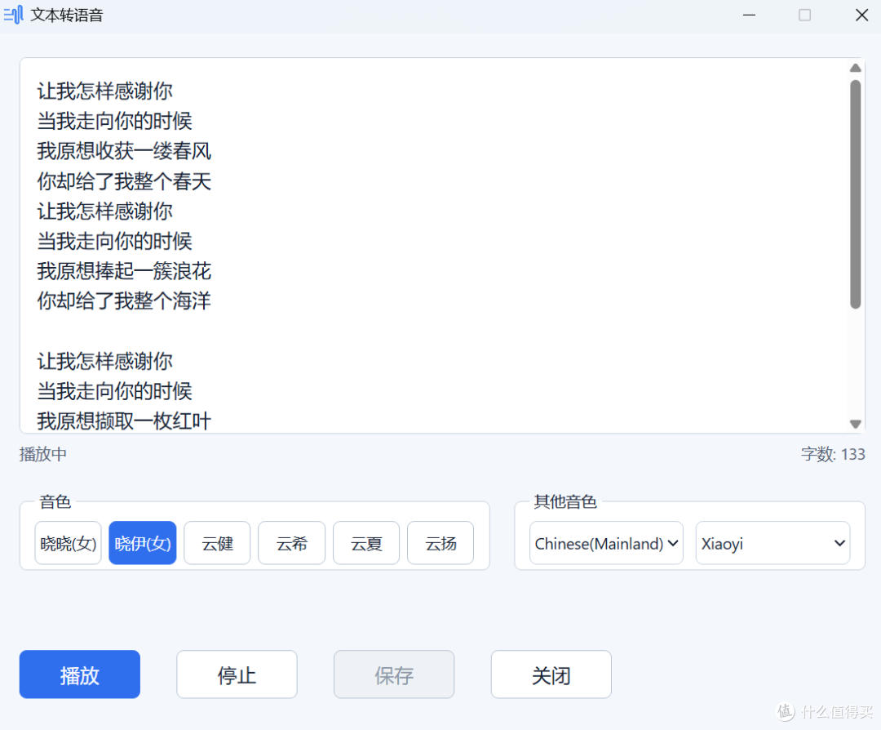Choose the 云希 voice

(x=291, y=543)
